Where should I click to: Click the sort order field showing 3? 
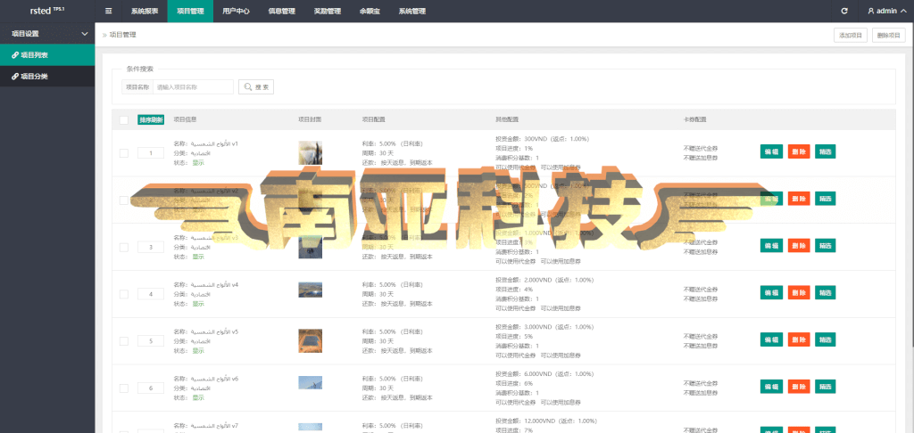coord(151,248)
